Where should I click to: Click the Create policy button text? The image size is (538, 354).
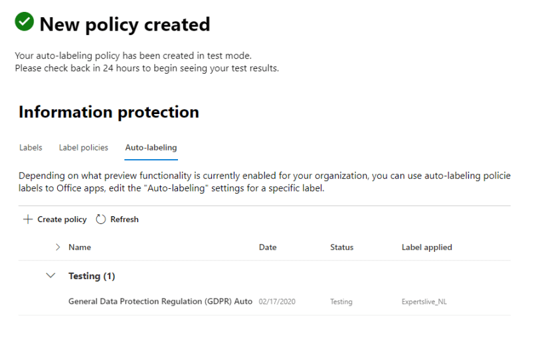pos(62,219)
